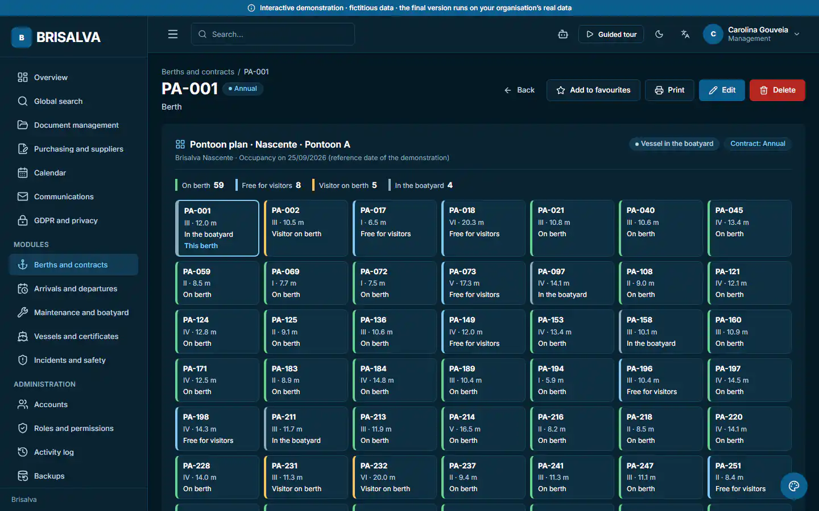Focus the Search input field
This screenshot has height=511, width=819.
pos(273,34)
